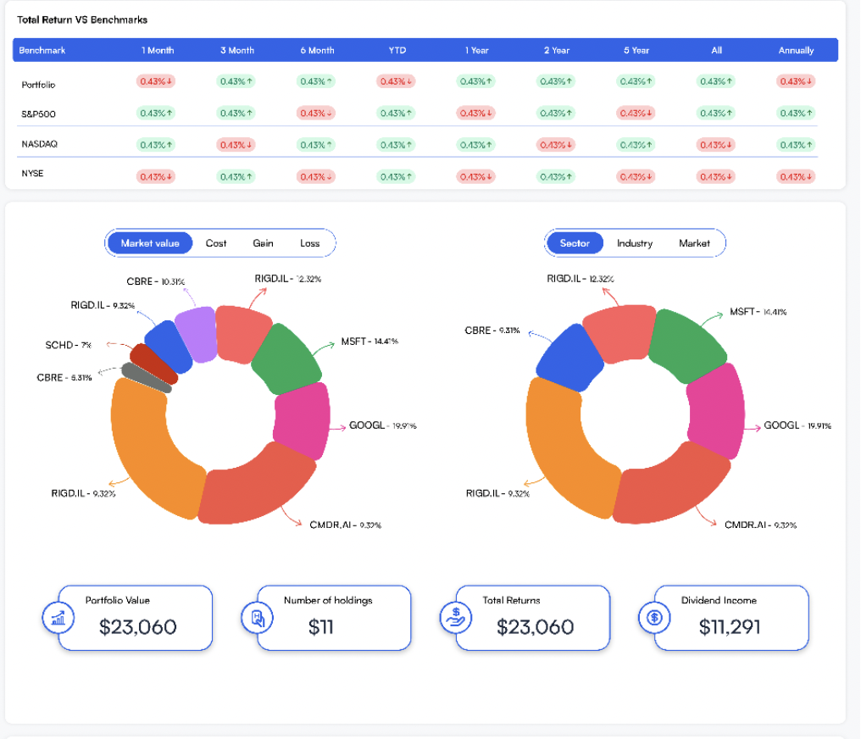Click the Total Returns $23,060 card
This screenshot has width=861, height=739.
533,618
